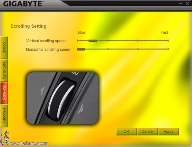Close the Gigabyte settings window
Screen dimensions: 192x147
click(x=187, y=4)
